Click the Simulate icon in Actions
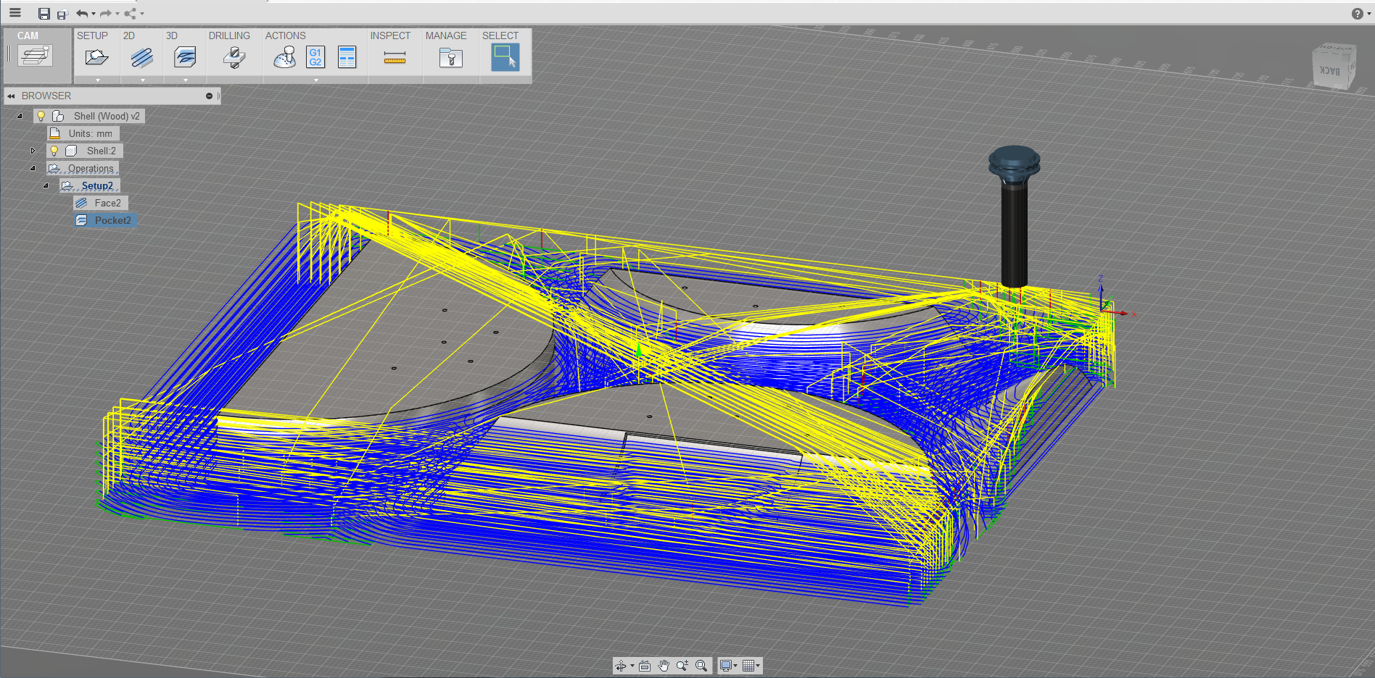 (284, 57)
